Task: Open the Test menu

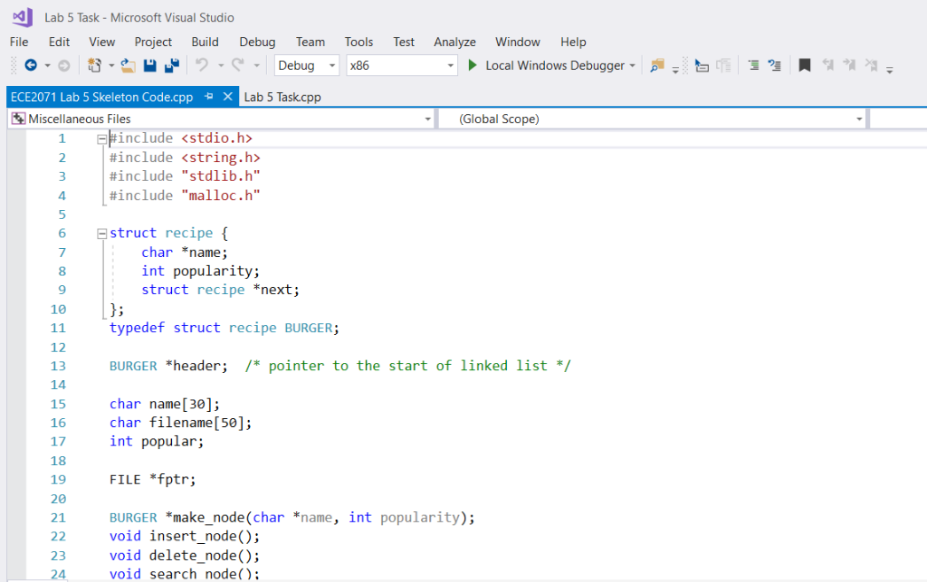Action: (404, 42)
